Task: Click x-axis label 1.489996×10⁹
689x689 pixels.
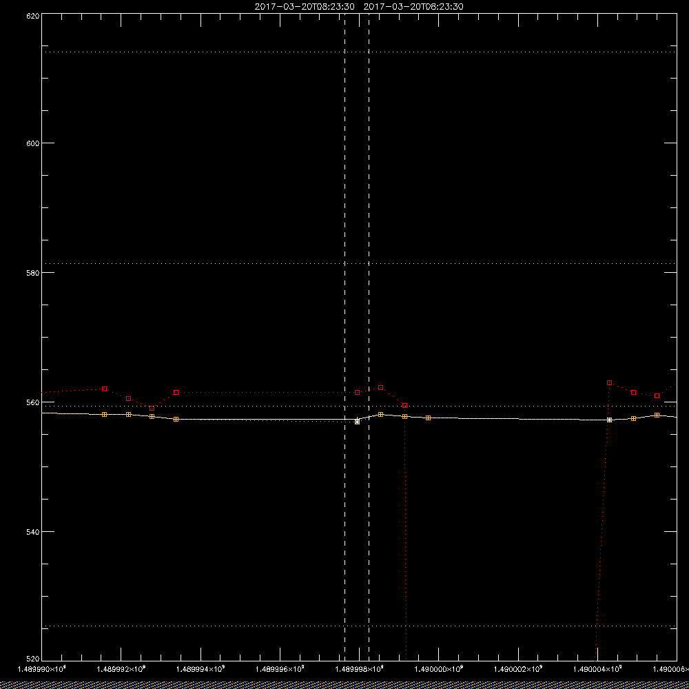Action: (x=280, y=669)
